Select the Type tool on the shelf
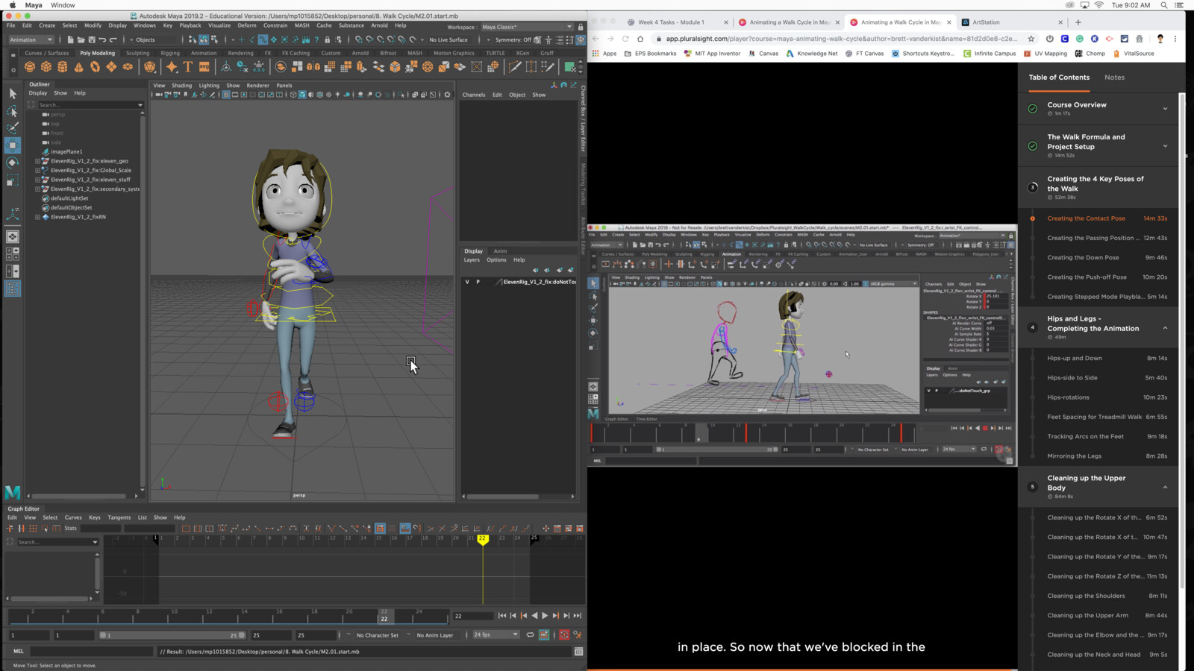1194x671 pixels. click(187, 66)
